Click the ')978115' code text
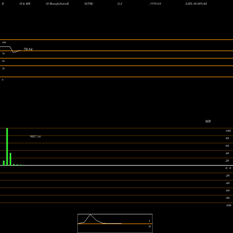233x233 pixels. click(x=155, y=4)
